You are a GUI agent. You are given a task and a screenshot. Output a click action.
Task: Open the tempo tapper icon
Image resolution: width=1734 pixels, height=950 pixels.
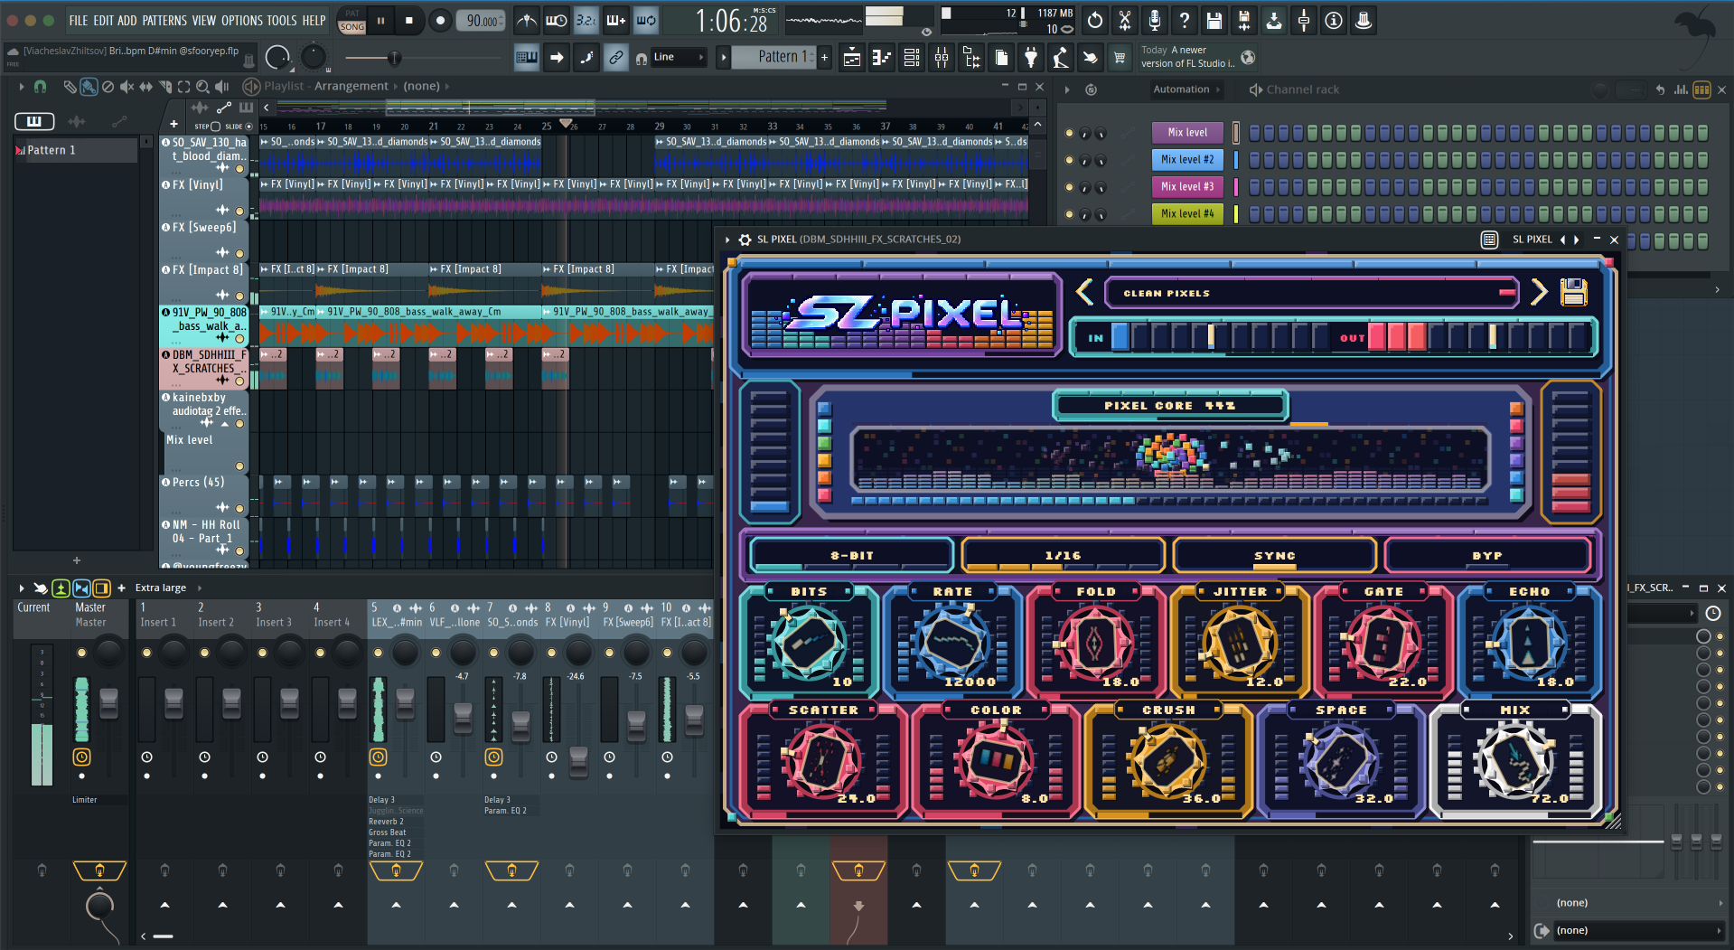[1061, 58]
